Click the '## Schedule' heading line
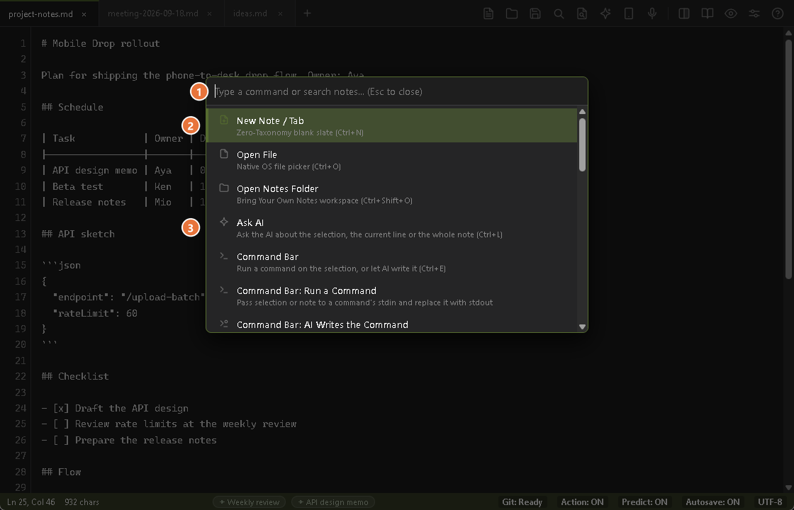 click(x=72, y=107)
